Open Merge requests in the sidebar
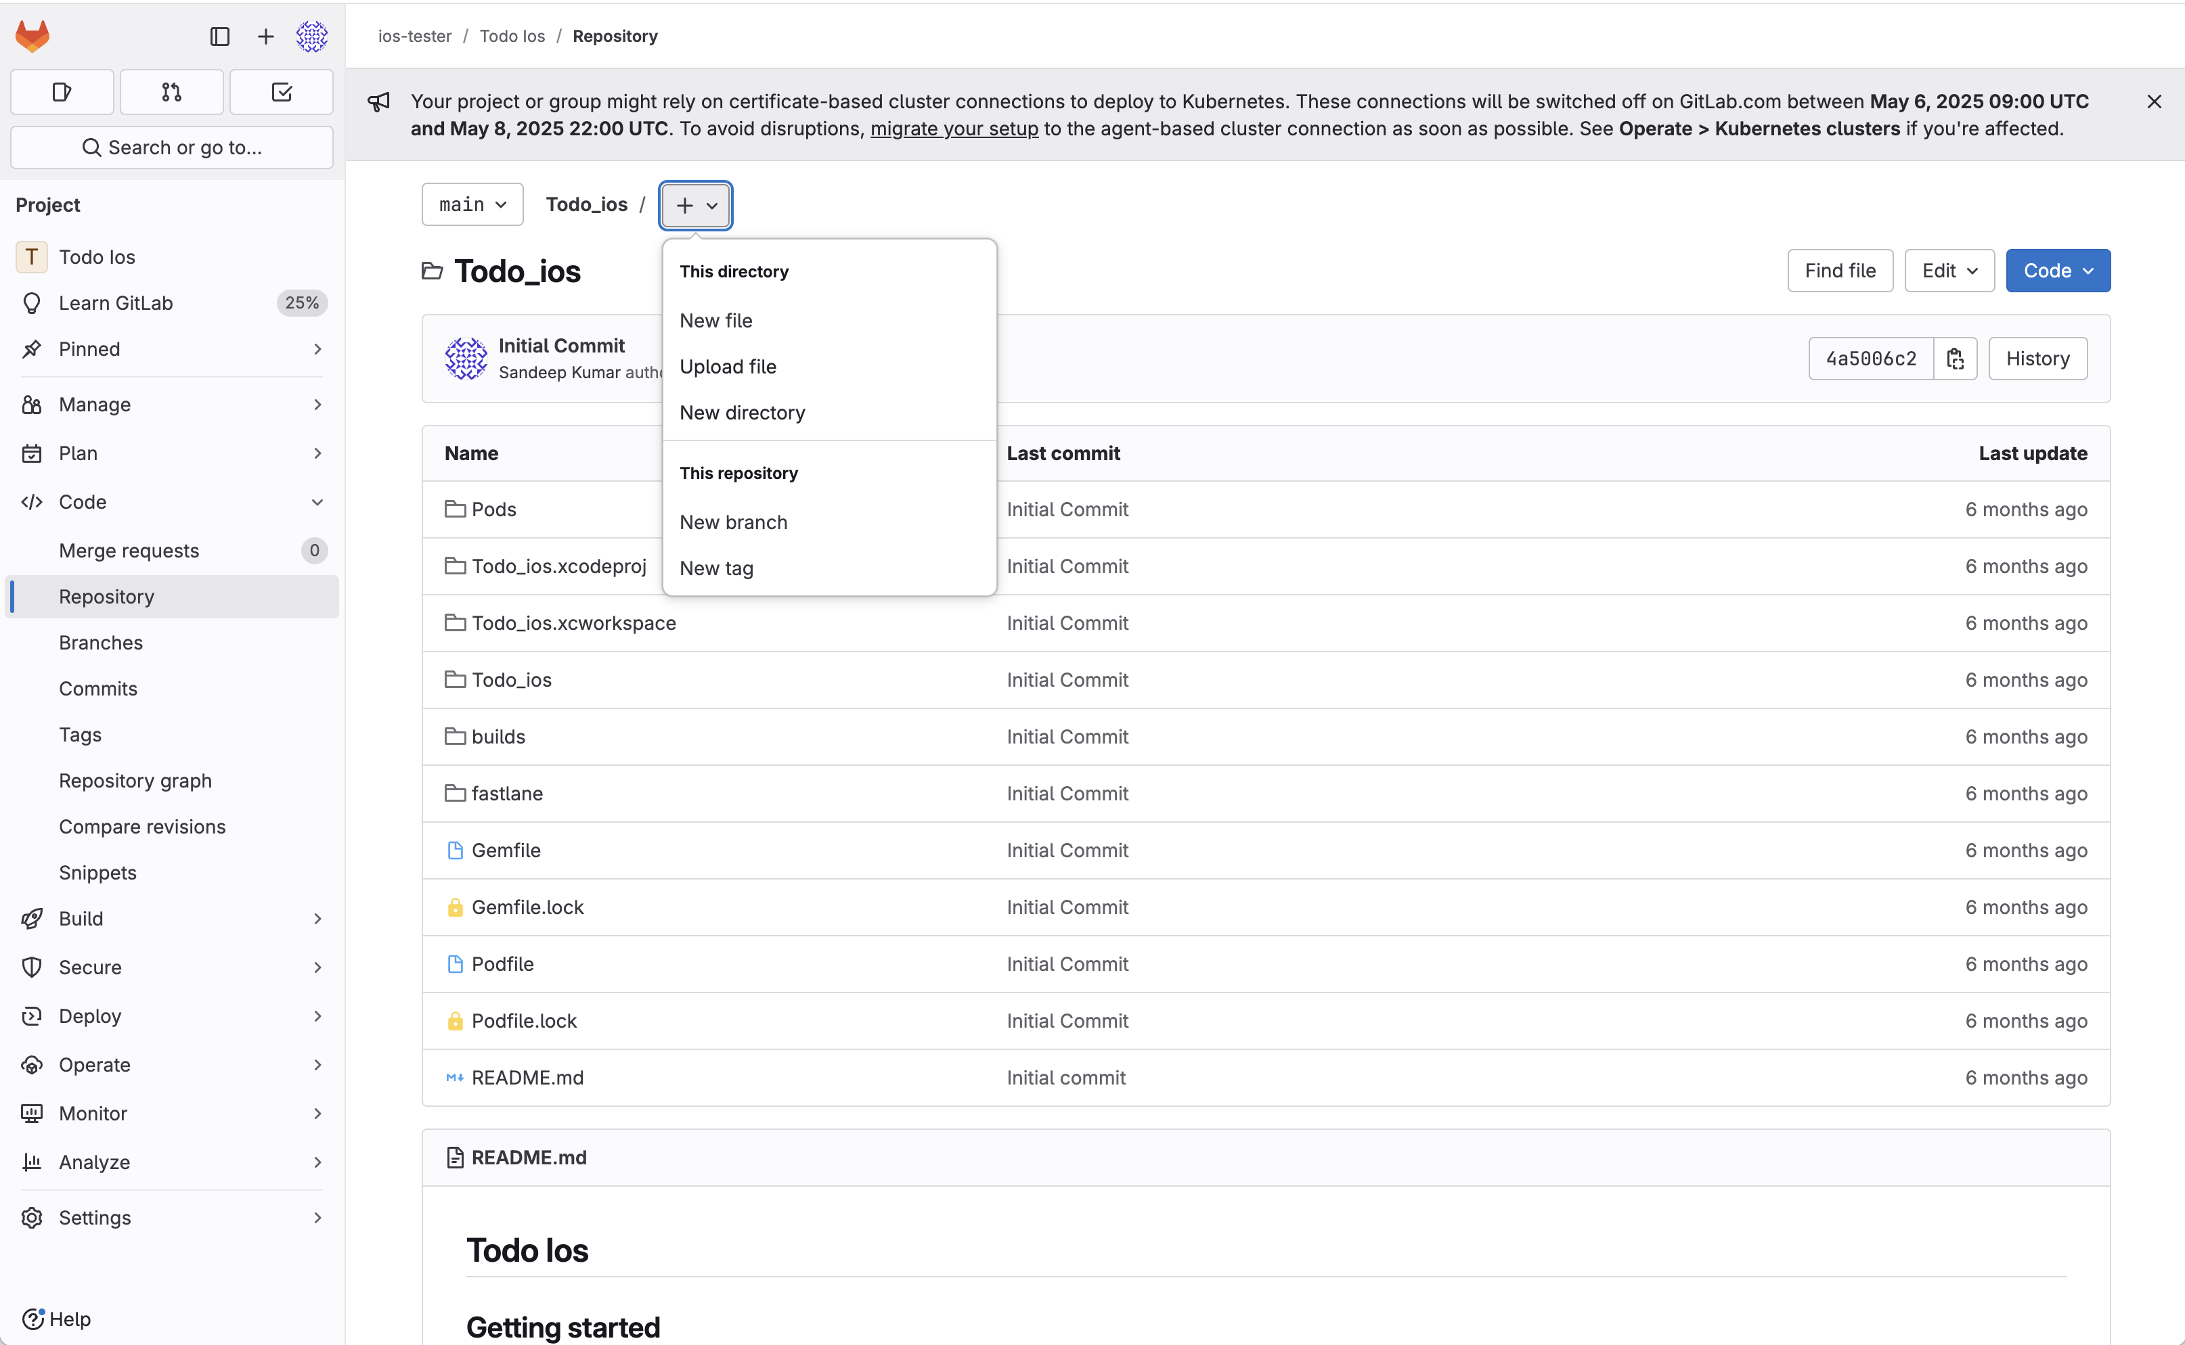Image resolution: width=2185 pixels, height=1345 pixels. [172, 551]
